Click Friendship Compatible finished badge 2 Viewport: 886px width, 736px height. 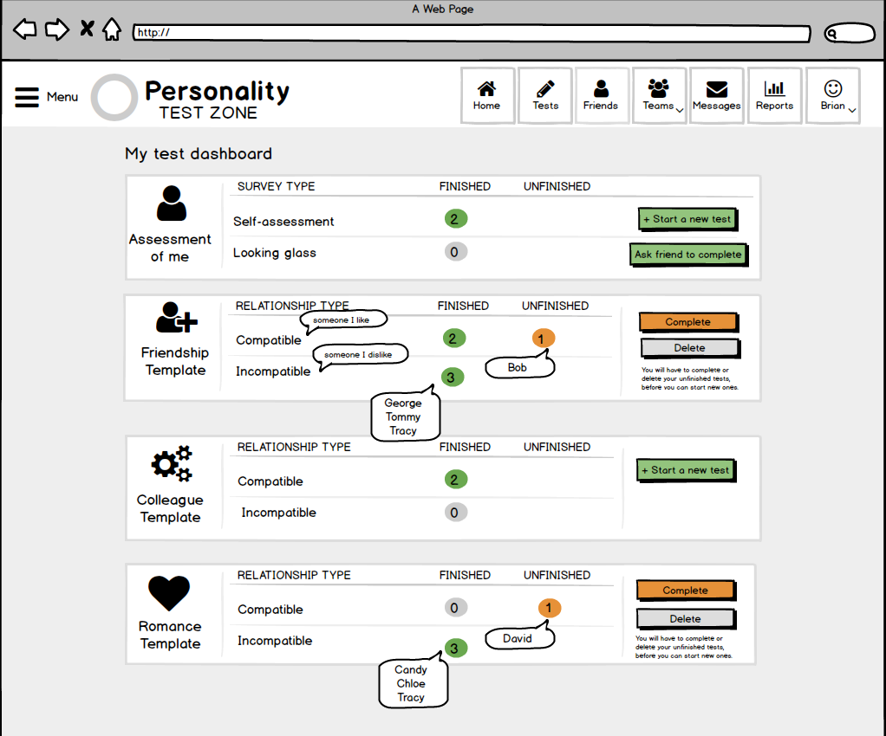pyautogui.click(x=453, y=338)
